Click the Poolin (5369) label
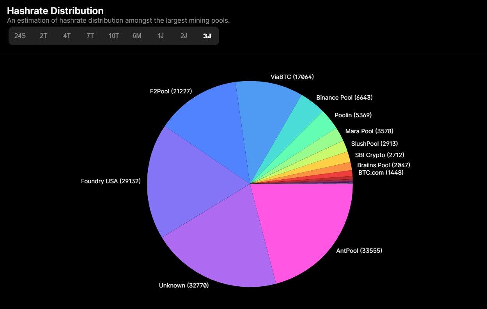 353,115
